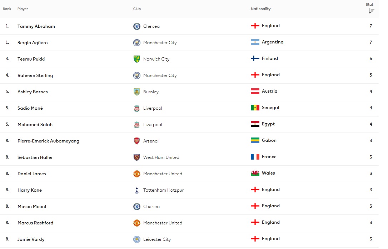Open Sergio Agüero player page
Viewport: 388px width, 249px height.
coord(33,42)
